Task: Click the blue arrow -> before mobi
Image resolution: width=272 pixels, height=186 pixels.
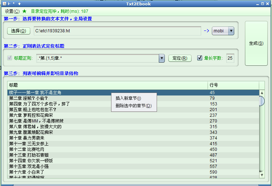Action: pyautogui.click(x=206, y=31)
